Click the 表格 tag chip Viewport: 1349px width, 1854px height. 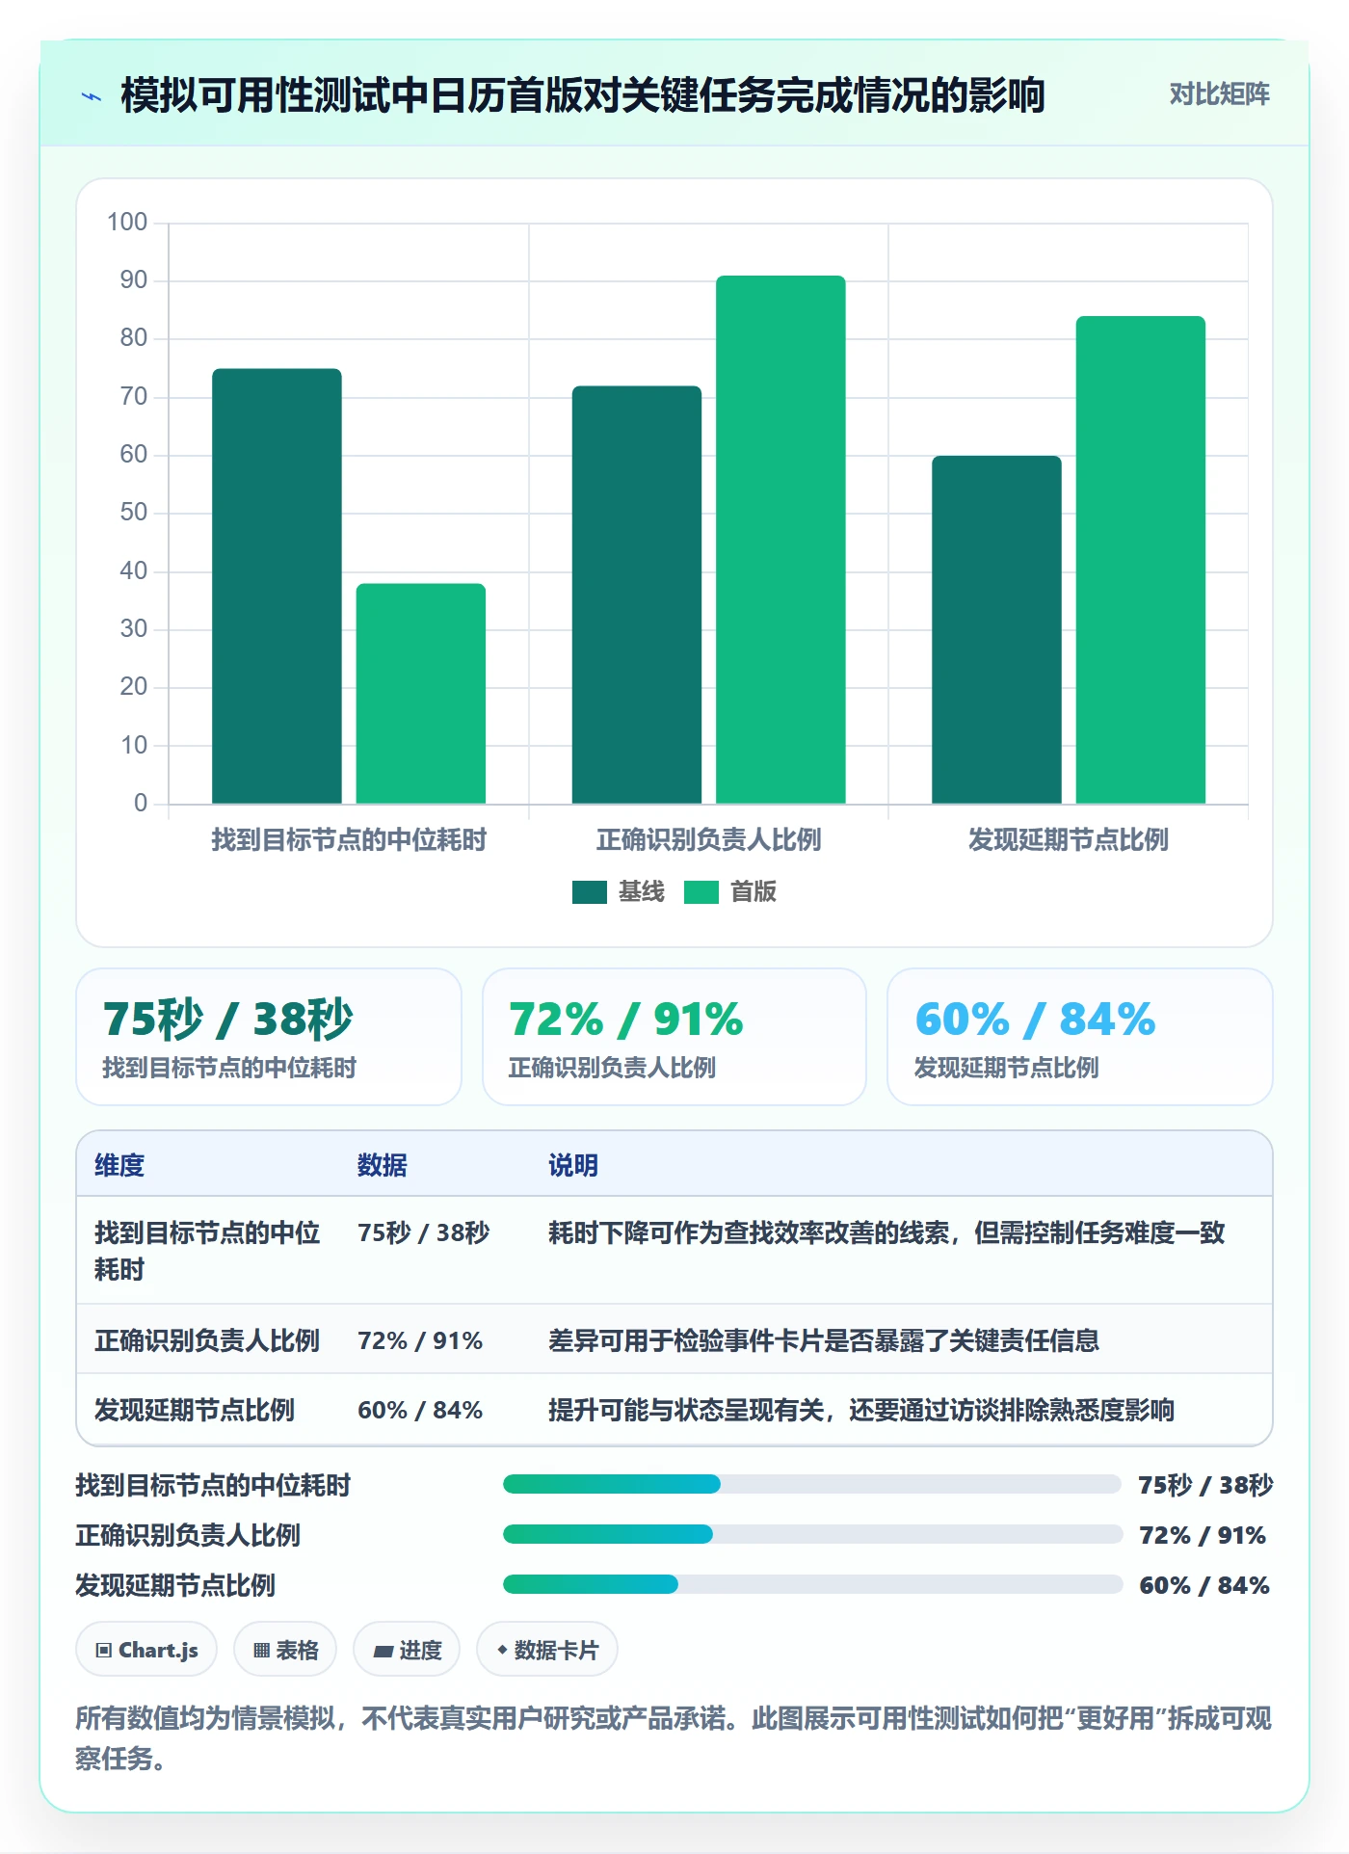pyautogui.click(x=285, y=1650)
